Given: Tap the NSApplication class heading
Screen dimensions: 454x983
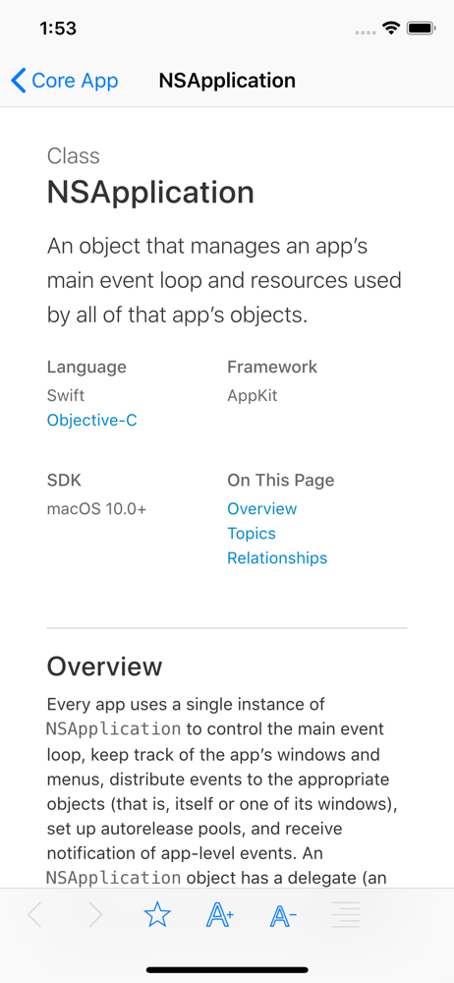Looking at the screenshot, I should click(150, 193).
